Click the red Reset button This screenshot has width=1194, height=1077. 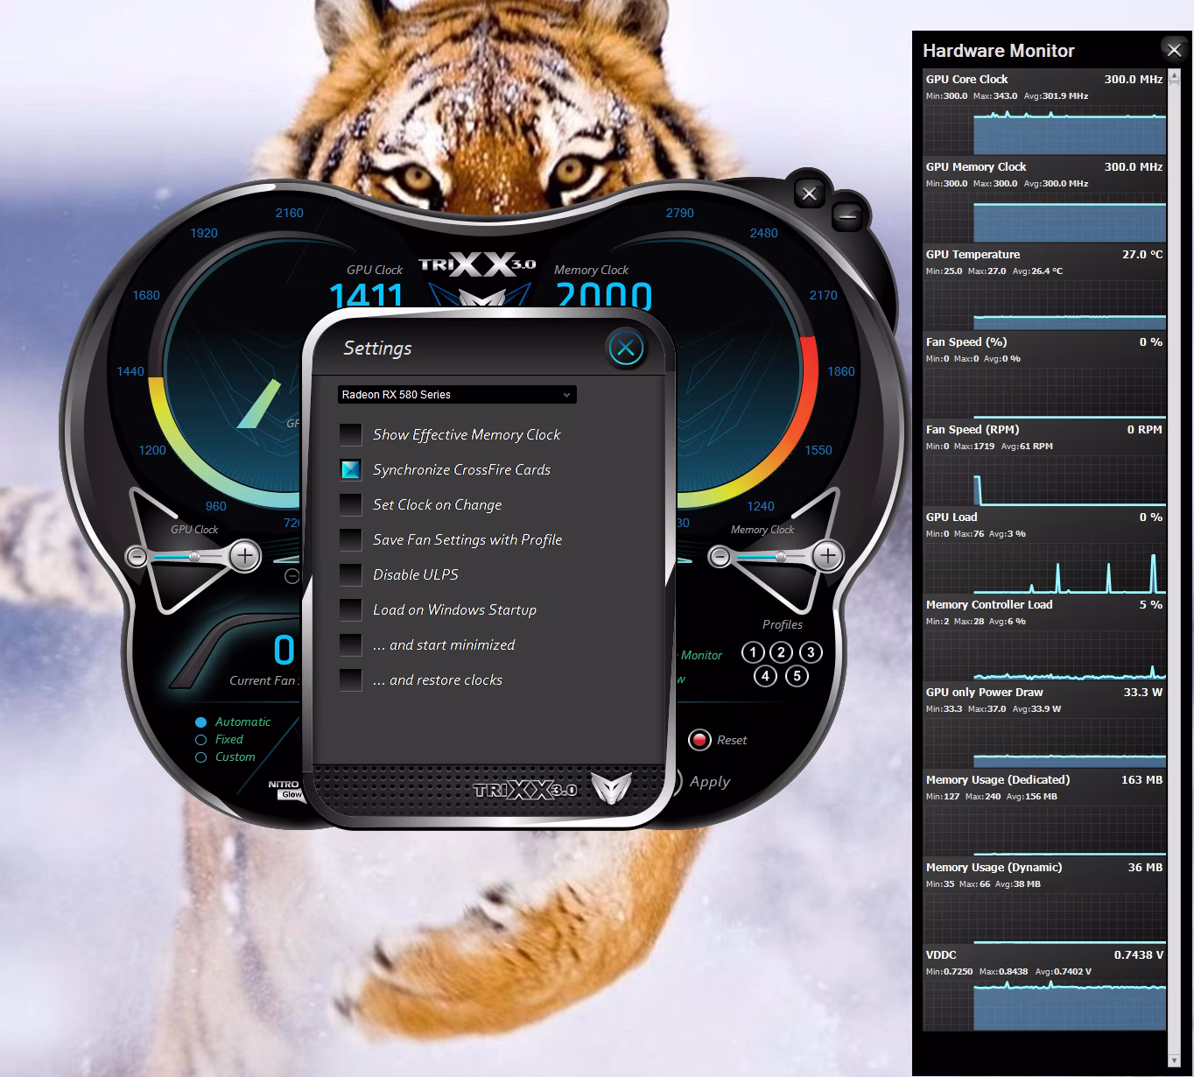[699, 740]
